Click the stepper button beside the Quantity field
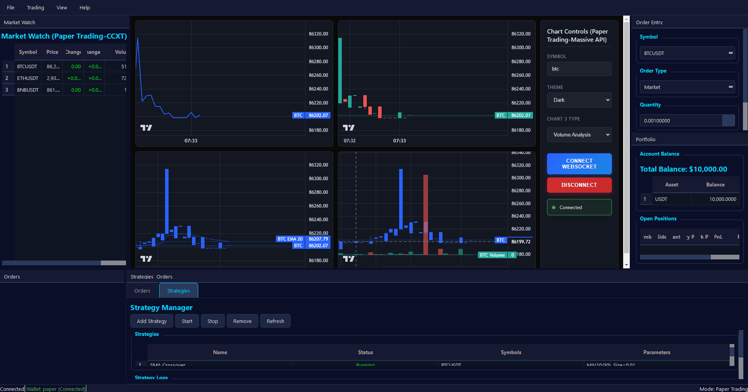The height and width of the screenshot is (392, 748). tap(728, 121)
